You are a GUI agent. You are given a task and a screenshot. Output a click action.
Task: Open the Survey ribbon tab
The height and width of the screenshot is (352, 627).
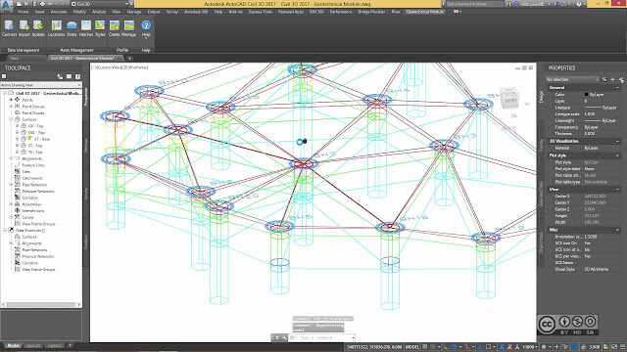[x=172, y=12]
